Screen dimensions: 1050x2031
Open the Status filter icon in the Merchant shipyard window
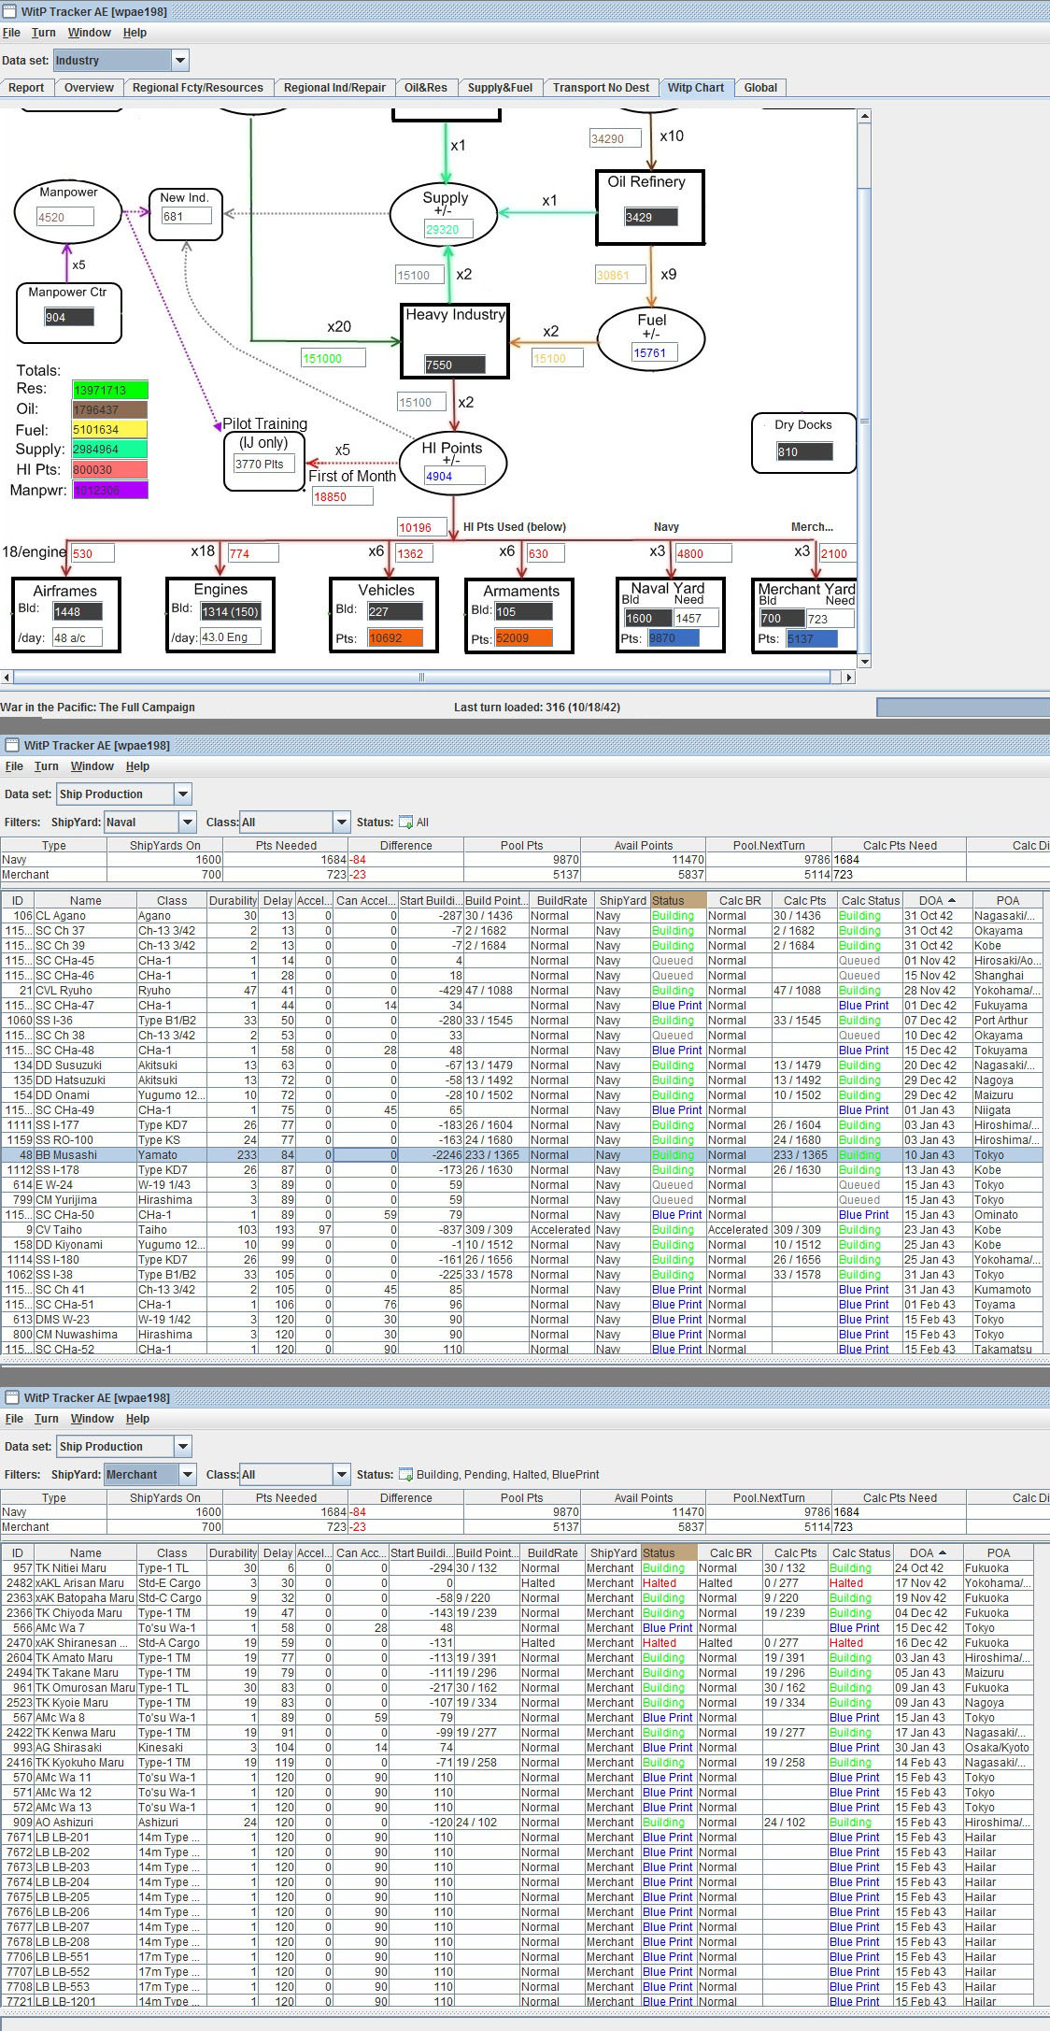click(x=405, y=1475)
